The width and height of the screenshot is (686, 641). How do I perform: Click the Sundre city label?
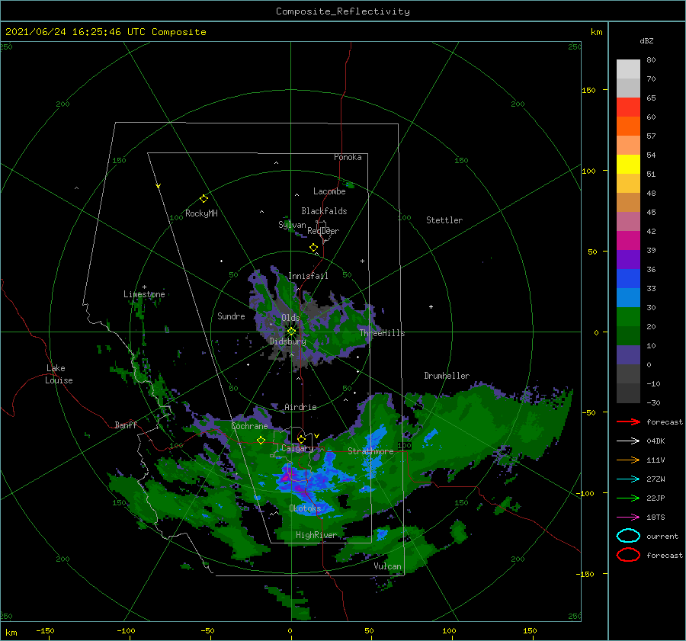(231, 316)
